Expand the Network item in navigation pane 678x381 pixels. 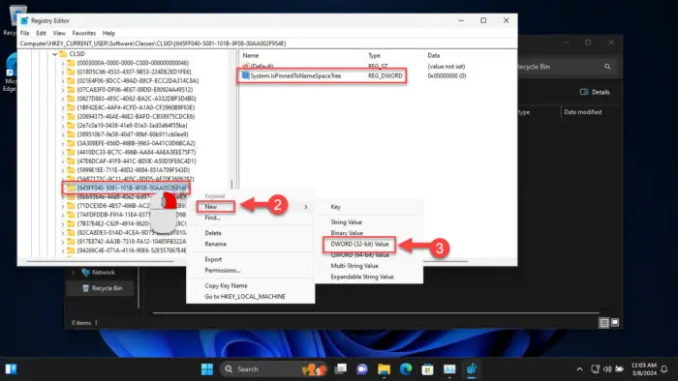(73, 273)
